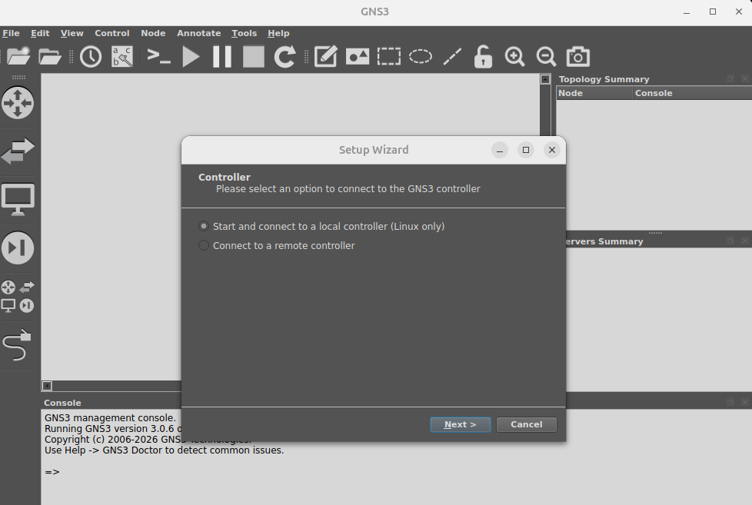Take a screenshot with the camera icon
This screenshot has width=752, height=505.
tap(577, 56)
